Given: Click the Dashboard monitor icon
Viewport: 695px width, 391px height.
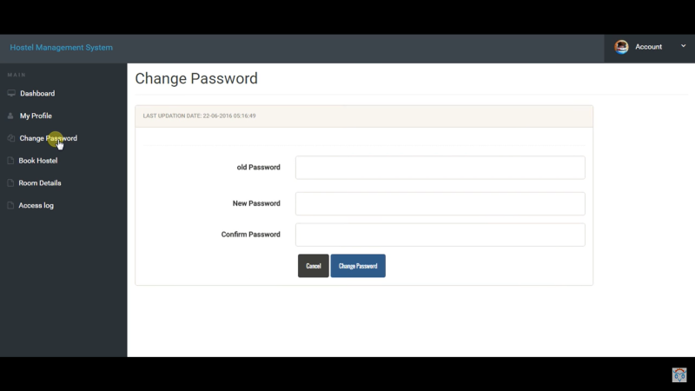Looking at the screenshot, I should [11, 93].
